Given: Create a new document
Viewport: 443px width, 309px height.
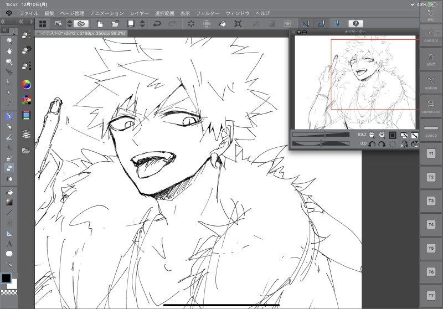Looking at the screenshot, I should pos(100,24).
